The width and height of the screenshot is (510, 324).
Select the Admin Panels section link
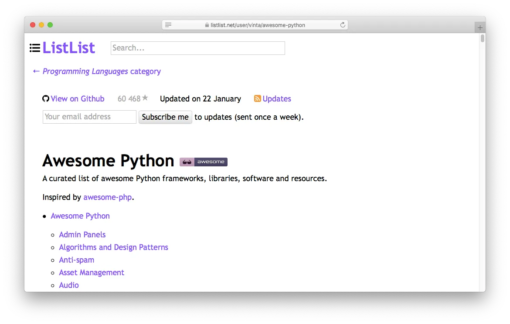click(82, 234)
